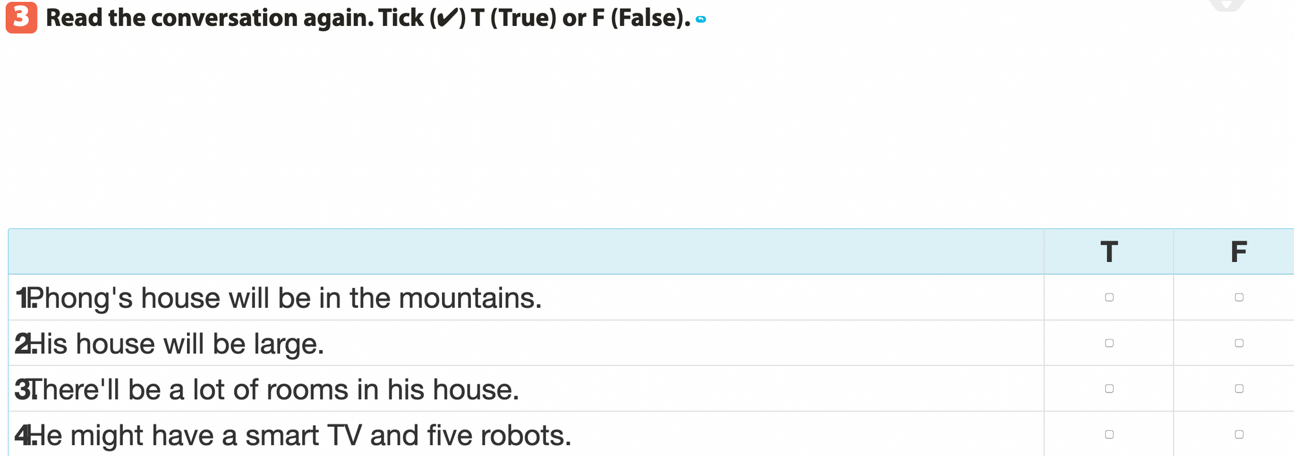Check F for the smart TV and five robots statement
The height and width of the screenshot is (456, 1294).
point(1238,435)
